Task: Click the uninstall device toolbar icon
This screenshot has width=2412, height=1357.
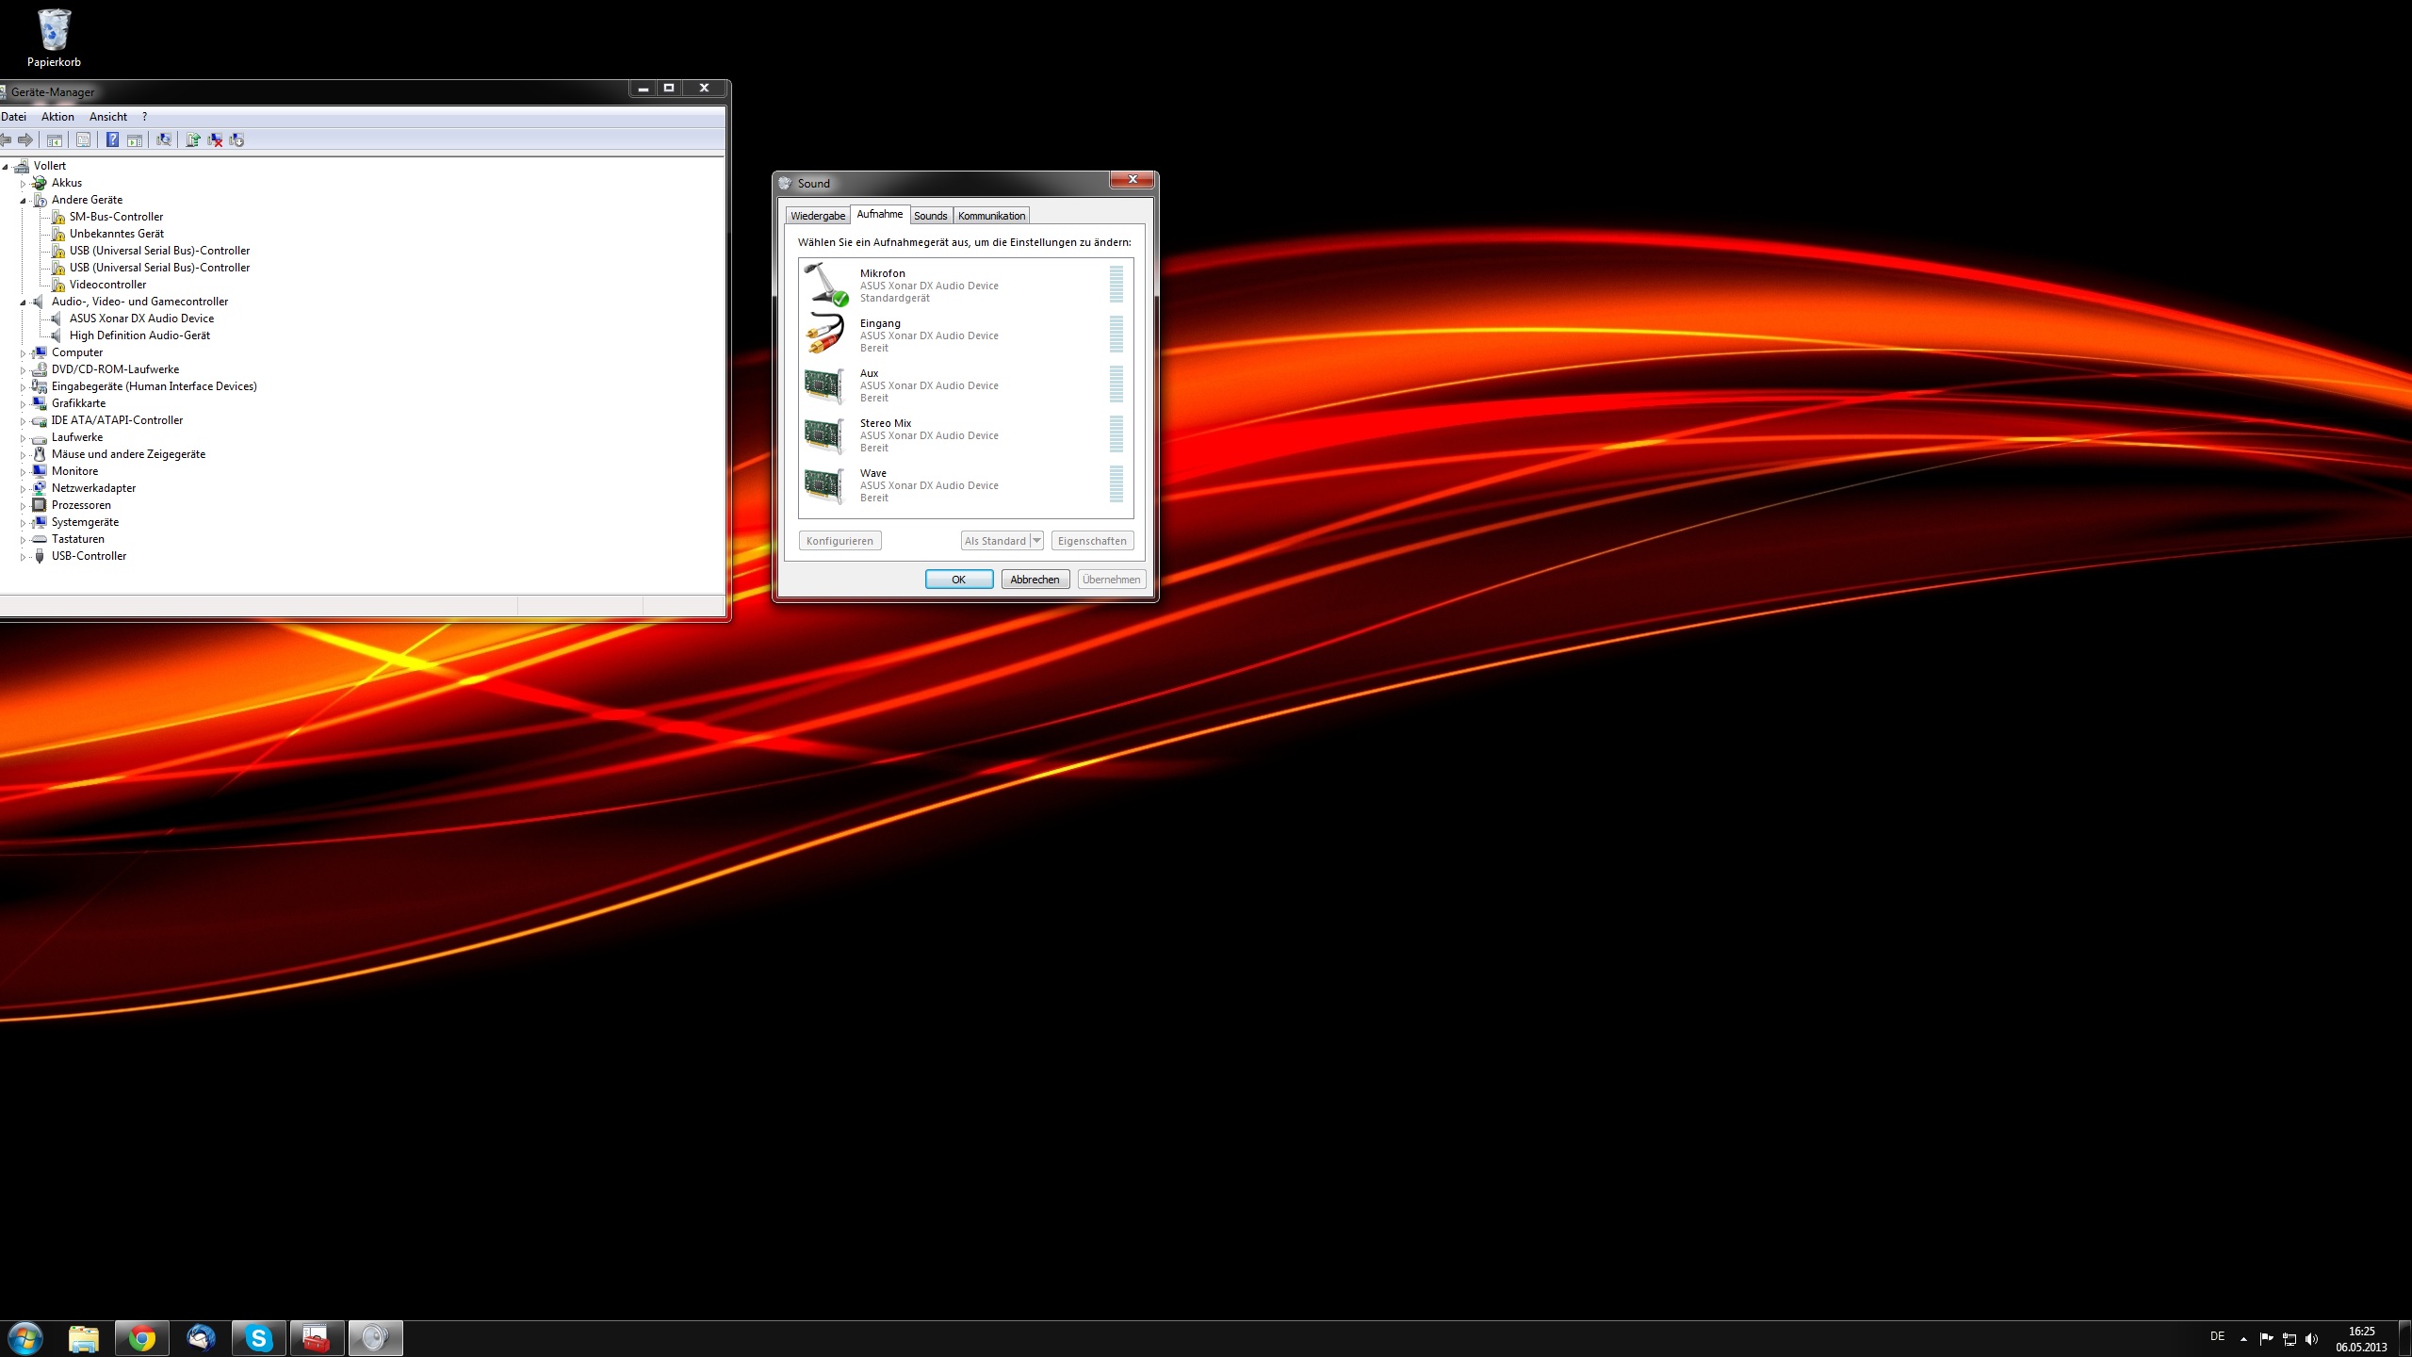Action: click(215, 139)
